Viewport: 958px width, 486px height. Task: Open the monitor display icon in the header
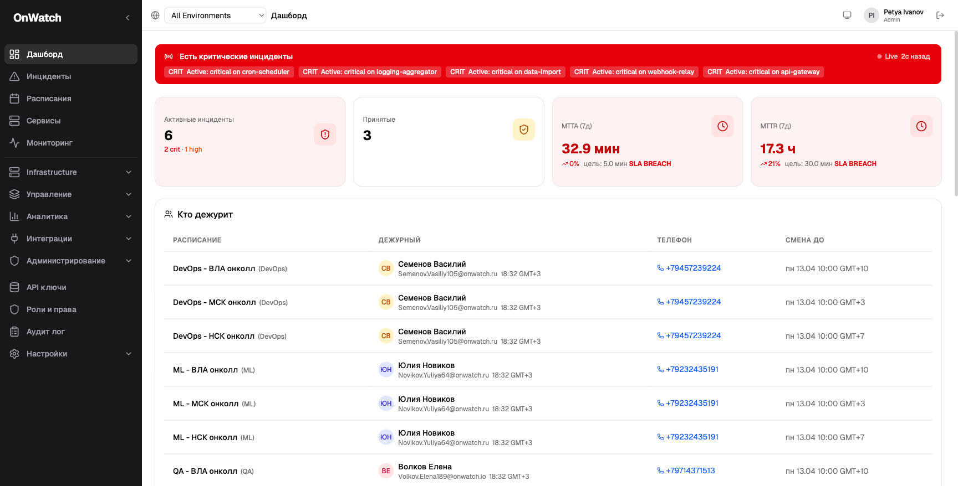click(847, 15)
